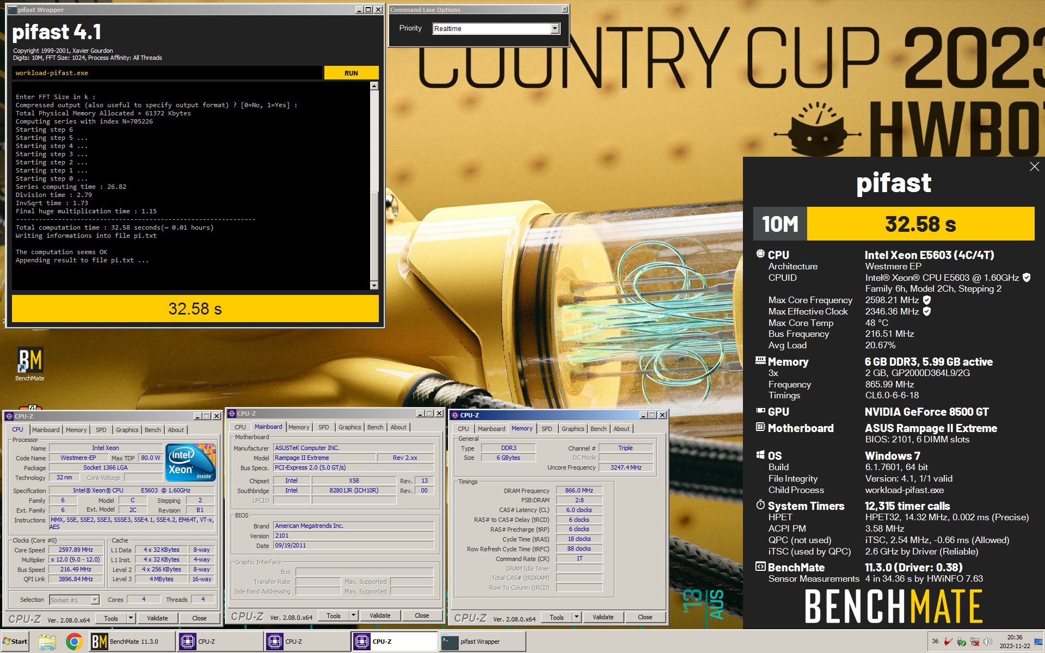The height and width of the screenshot is (653, 1045).
Task: Click shield icon beside 2598.21 MHz
Action: (927, 300)
